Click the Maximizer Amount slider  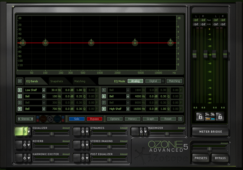coord(167,133)
